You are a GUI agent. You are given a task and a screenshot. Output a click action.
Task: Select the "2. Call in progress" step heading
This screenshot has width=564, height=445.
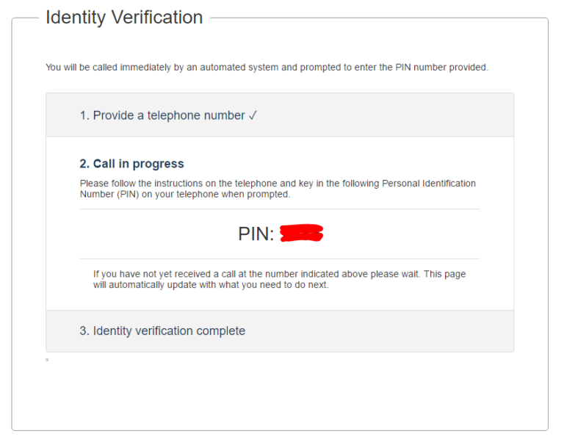(x=132, y=164)
